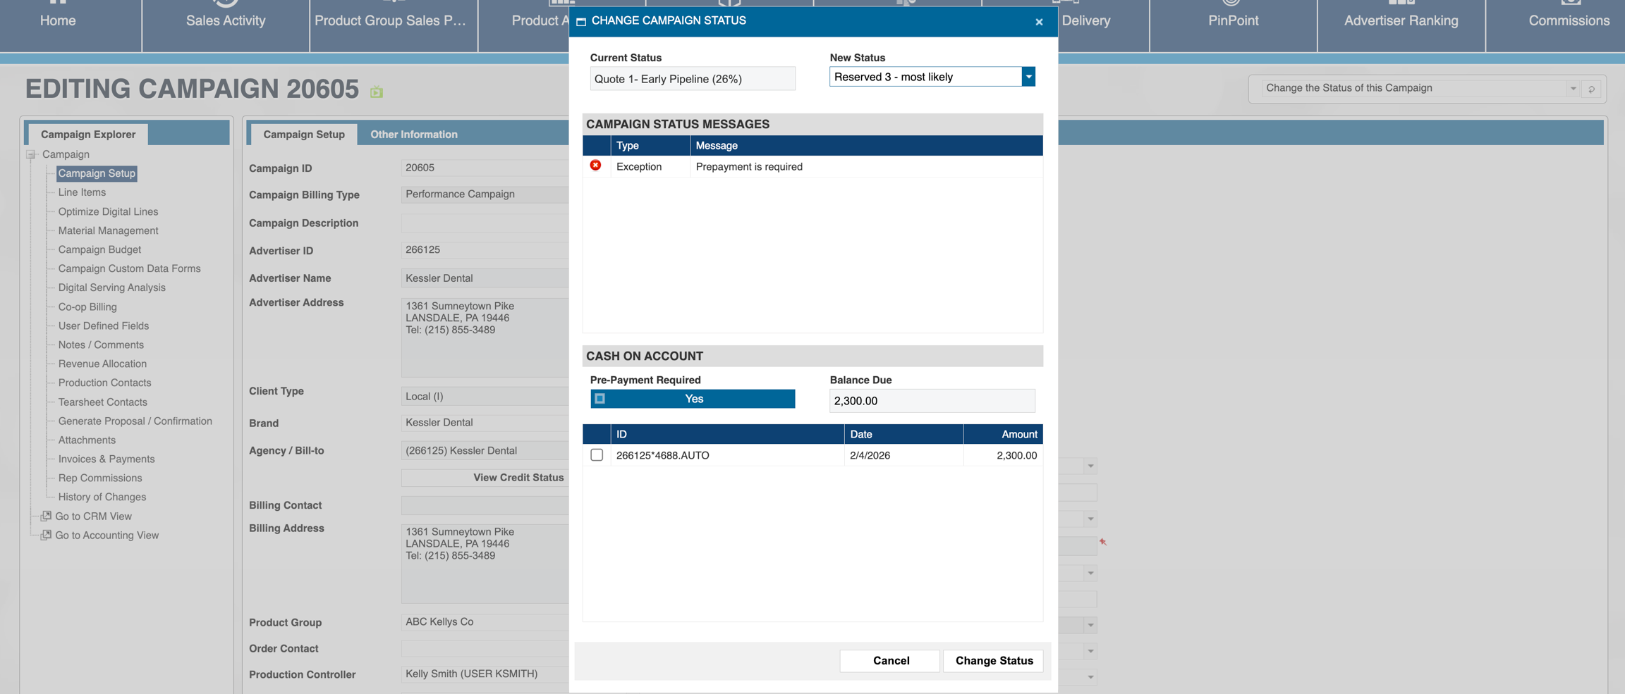Click the dialog window icon in title bar
Screen dimensions: 1625x694
[581, 22]
